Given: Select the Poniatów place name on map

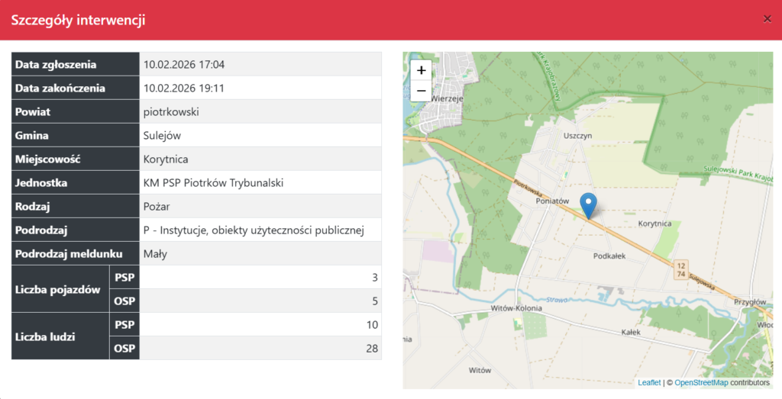Looking at the screenshot, I should tap(552, 201).
